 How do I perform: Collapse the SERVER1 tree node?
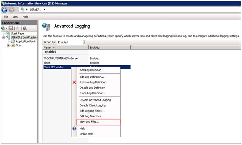[3, 38]
